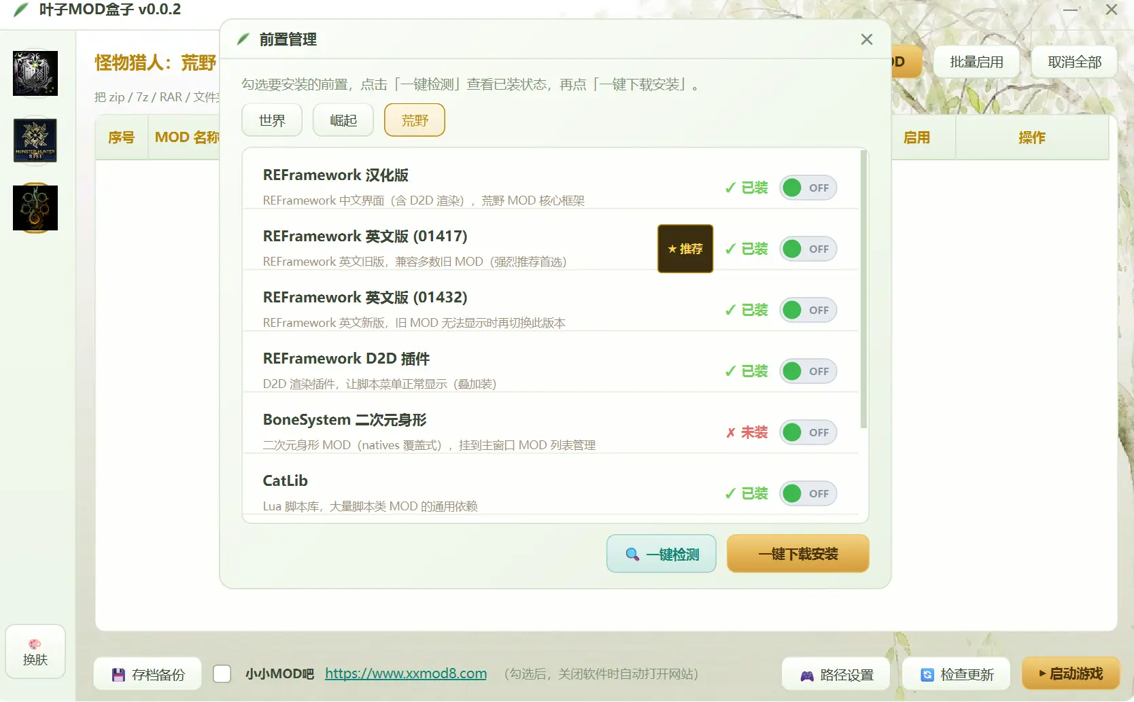Click the 批量启用 button

(x=976, y=62)
